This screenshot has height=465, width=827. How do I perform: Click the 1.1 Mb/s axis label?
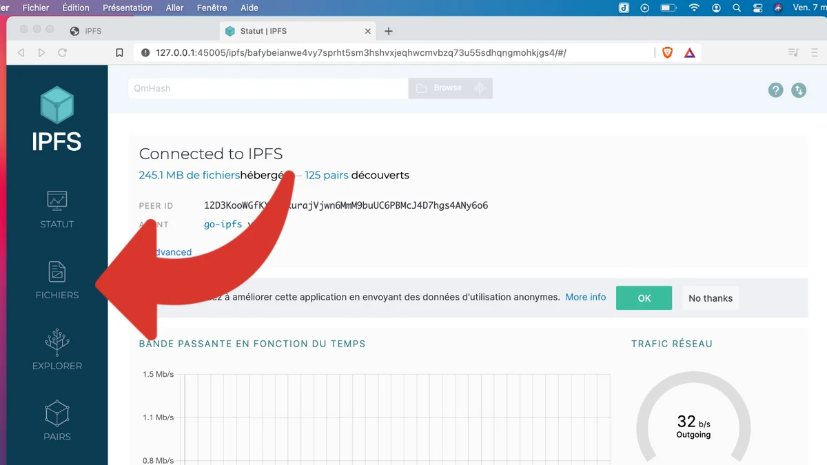pyautogui.click(x=159, y=417)
